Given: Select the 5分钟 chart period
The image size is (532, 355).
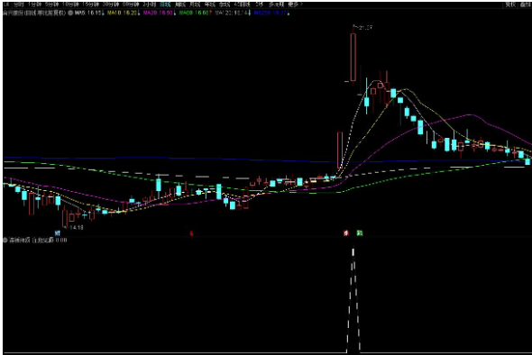Looking at the screenshot, I should tap(52, 5).
